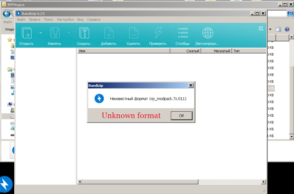The height and width of the screenshot is (194, 294).
Task: Open the Справка menu
Action: (94, 19)
